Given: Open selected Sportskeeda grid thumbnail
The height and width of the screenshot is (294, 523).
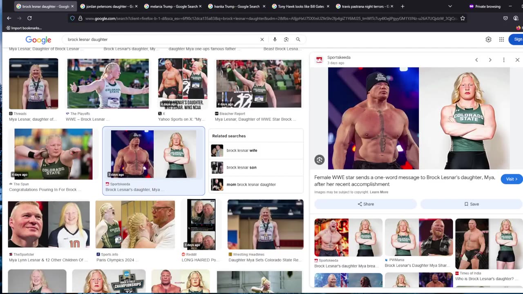Looking at the screenshot, I should [153, 154].
